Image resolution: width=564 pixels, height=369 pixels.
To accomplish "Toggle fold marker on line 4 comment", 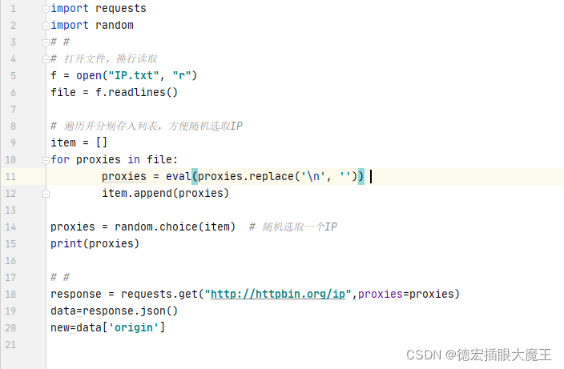I will [x=46, y=59].
